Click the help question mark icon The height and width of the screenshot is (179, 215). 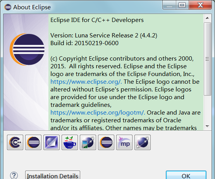coord(14,176)
